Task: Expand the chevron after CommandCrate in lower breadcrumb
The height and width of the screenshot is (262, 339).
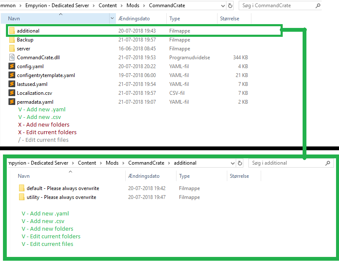Action: (x=169, y=163)
